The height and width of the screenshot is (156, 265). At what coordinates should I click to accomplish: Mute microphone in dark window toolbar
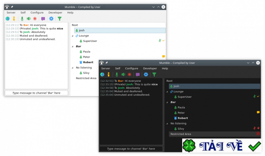tap(117, 75)
